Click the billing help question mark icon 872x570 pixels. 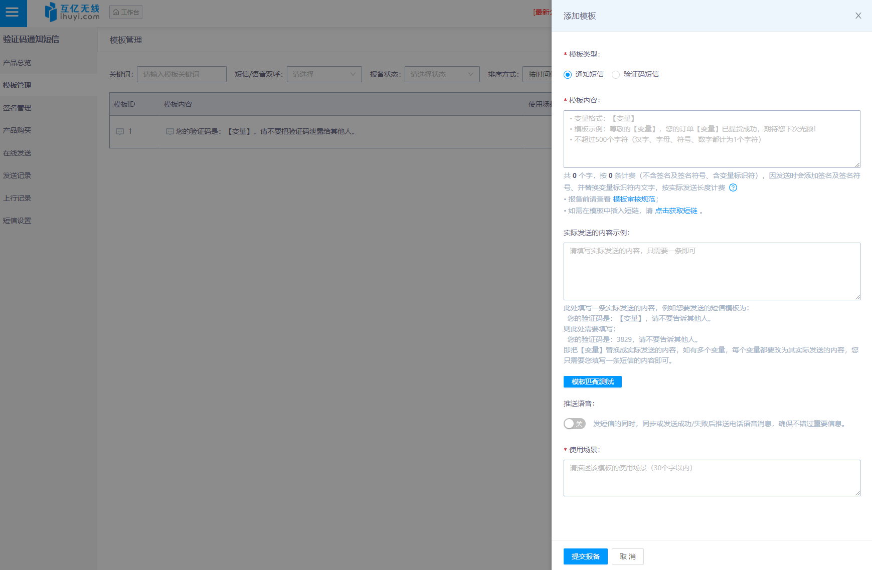733,187
